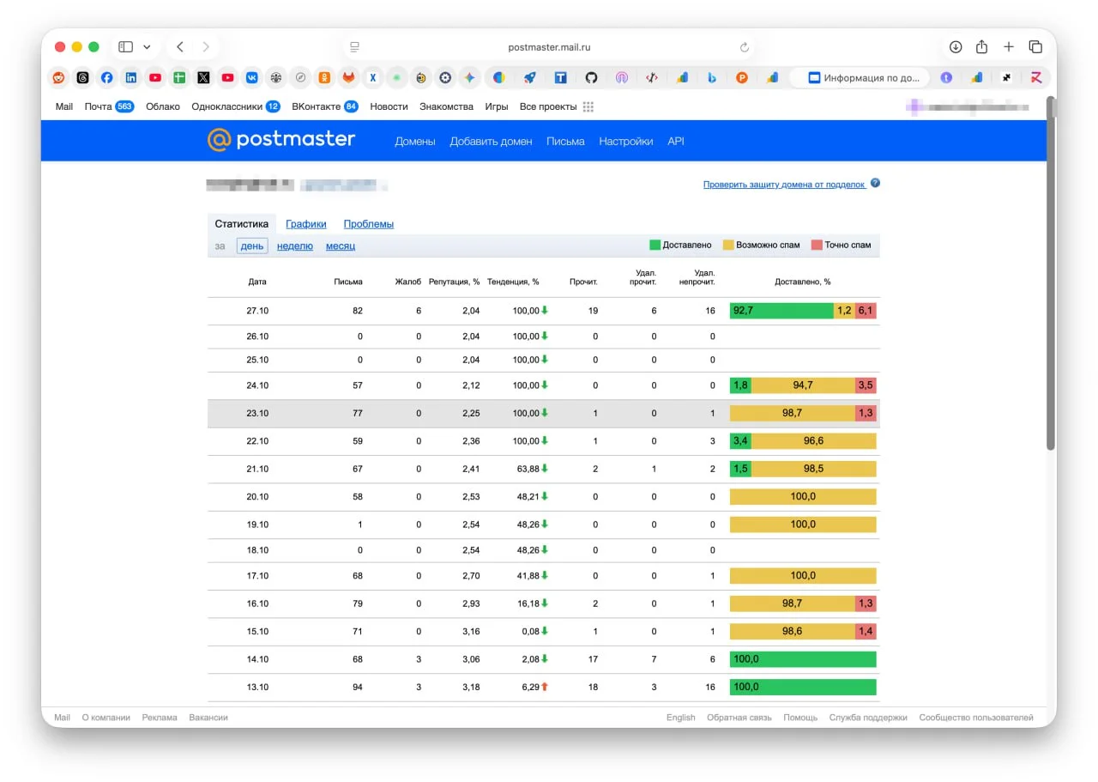Open the Все проекты grid menu

(588, 107)
